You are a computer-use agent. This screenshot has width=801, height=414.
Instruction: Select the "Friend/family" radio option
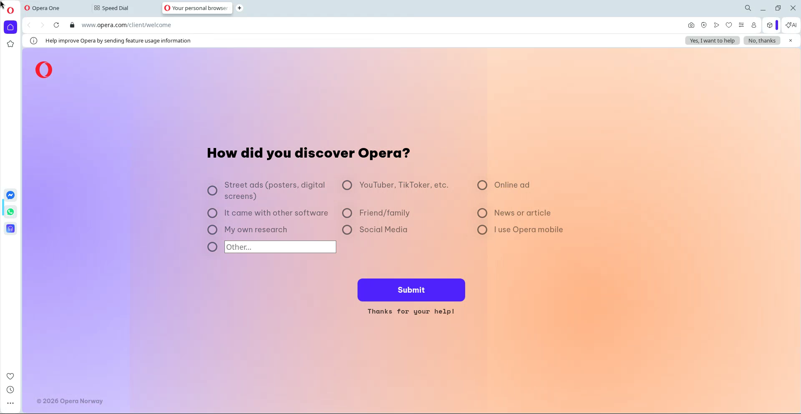[x=347, y=213]
